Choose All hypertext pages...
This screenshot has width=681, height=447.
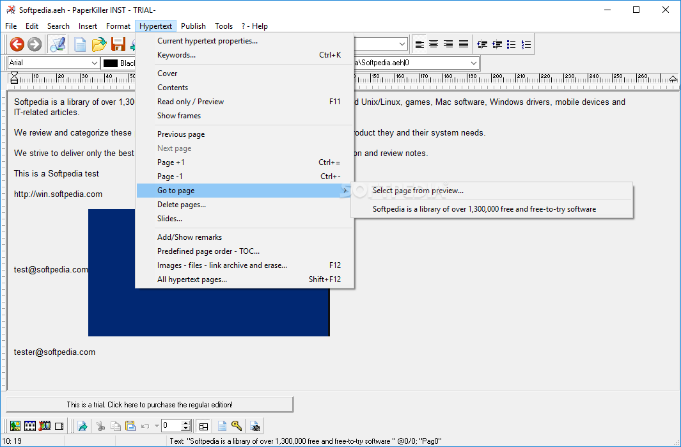pos(245,279)
